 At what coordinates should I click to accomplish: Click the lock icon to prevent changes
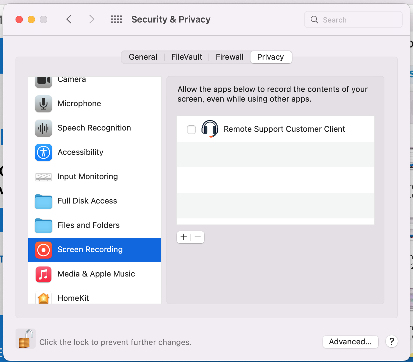(26, 339)
